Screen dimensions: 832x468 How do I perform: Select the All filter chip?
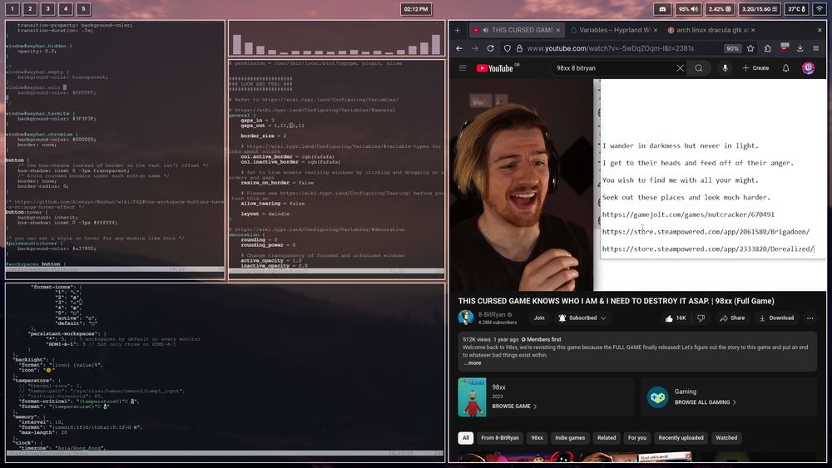(465, 438)
